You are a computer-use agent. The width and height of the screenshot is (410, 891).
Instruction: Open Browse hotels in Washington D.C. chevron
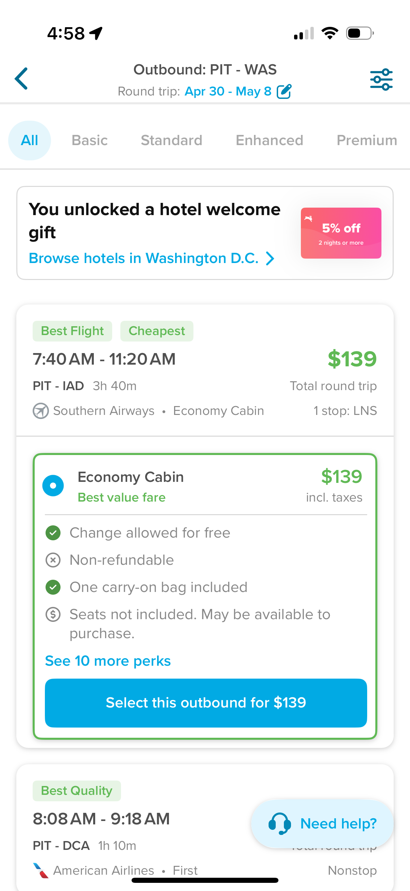270,258
